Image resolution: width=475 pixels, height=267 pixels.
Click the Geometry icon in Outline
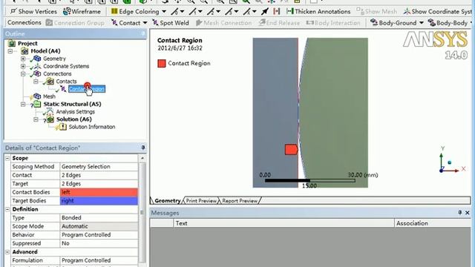[37, 59]
